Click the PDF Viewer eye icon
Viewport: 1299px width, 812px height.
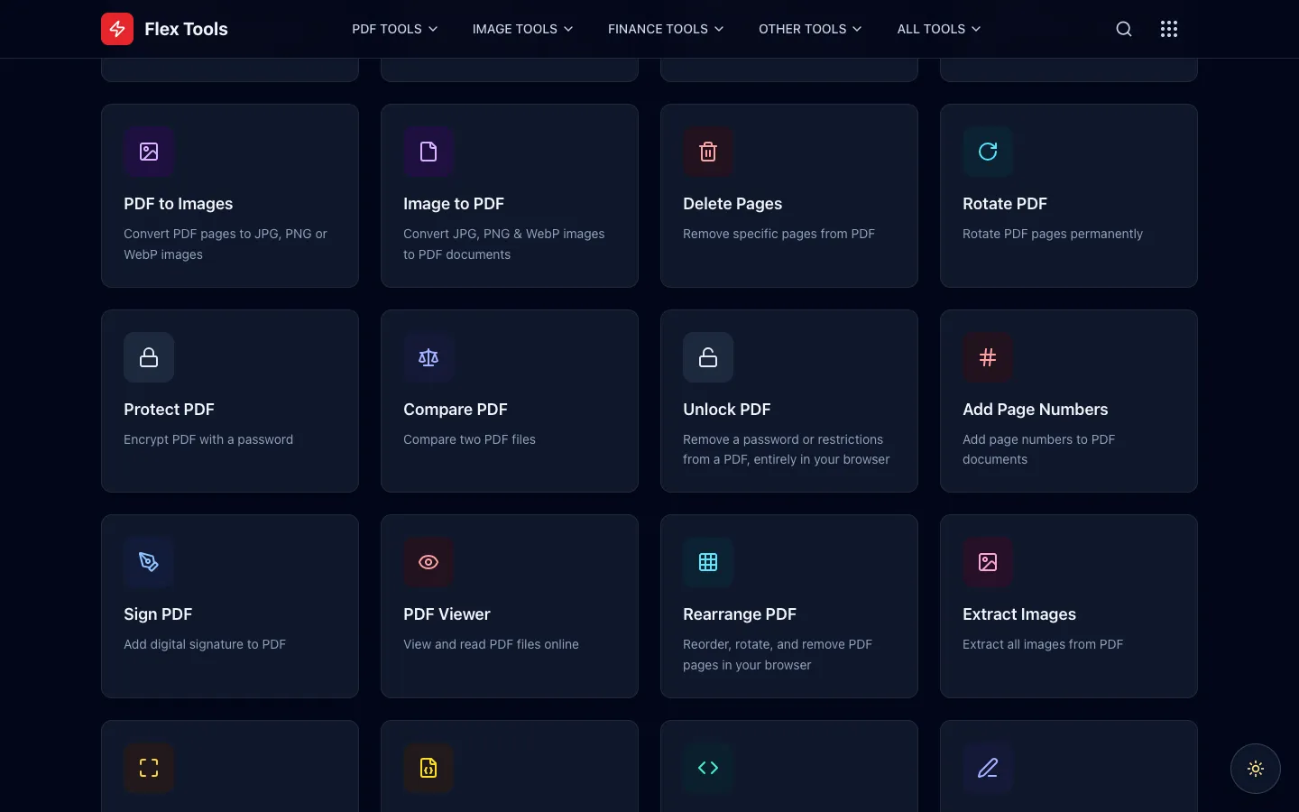coord(428,562)
